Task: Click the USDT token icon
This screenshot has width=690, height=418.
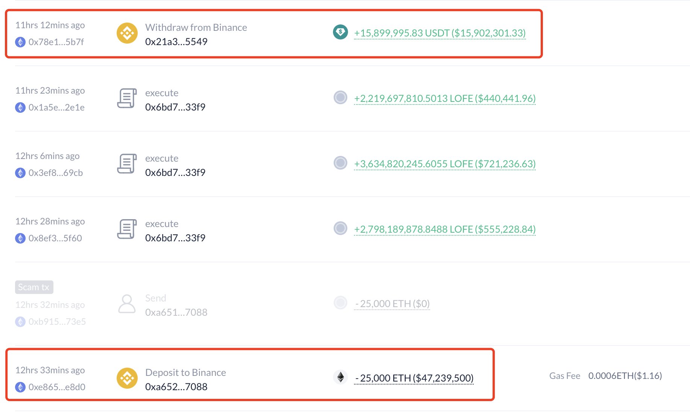Action: click(340, 32)
